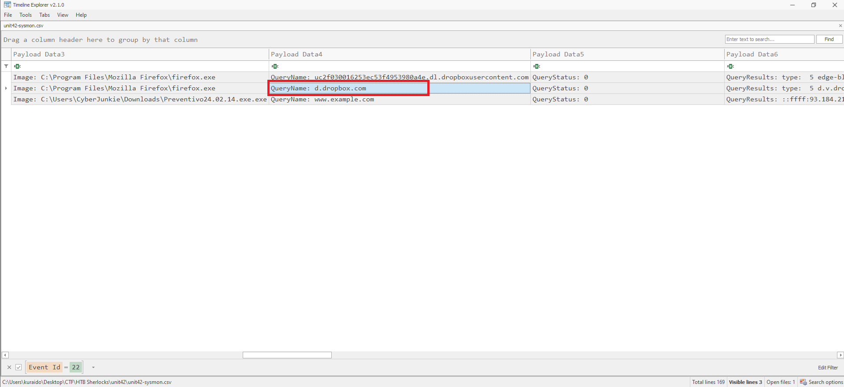The height and width of the screenshot is (387, 844).
Task: Click Payload Data4 filter condition ABC icon
Action: pyautogui.click(x=275, y=66)
